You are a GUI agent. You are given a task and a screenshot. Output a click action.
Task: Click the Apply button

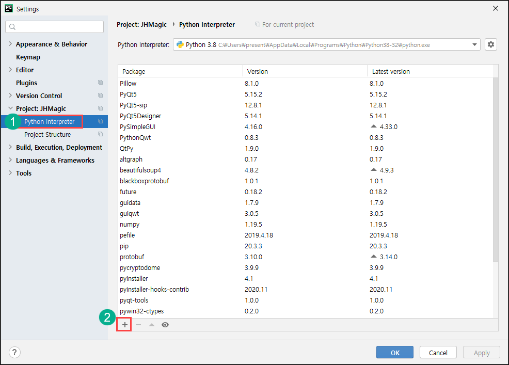482,352
